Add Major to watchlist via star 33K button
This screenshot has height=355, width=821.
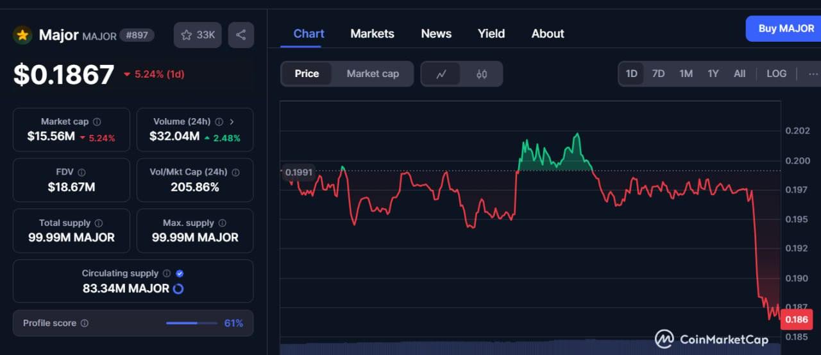pos(198,35)
